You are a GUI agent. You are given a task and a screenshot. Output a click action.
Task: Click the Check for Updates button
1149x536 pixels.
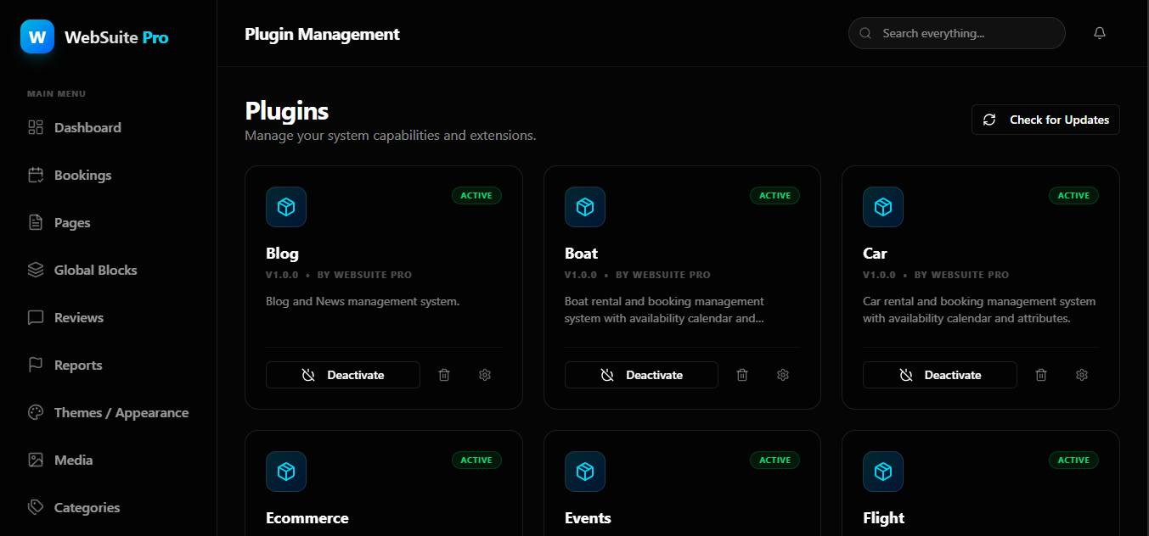(1045, 120)
